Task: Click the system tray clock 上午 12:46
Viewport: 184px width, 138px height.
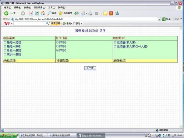Action: [177, 135]
